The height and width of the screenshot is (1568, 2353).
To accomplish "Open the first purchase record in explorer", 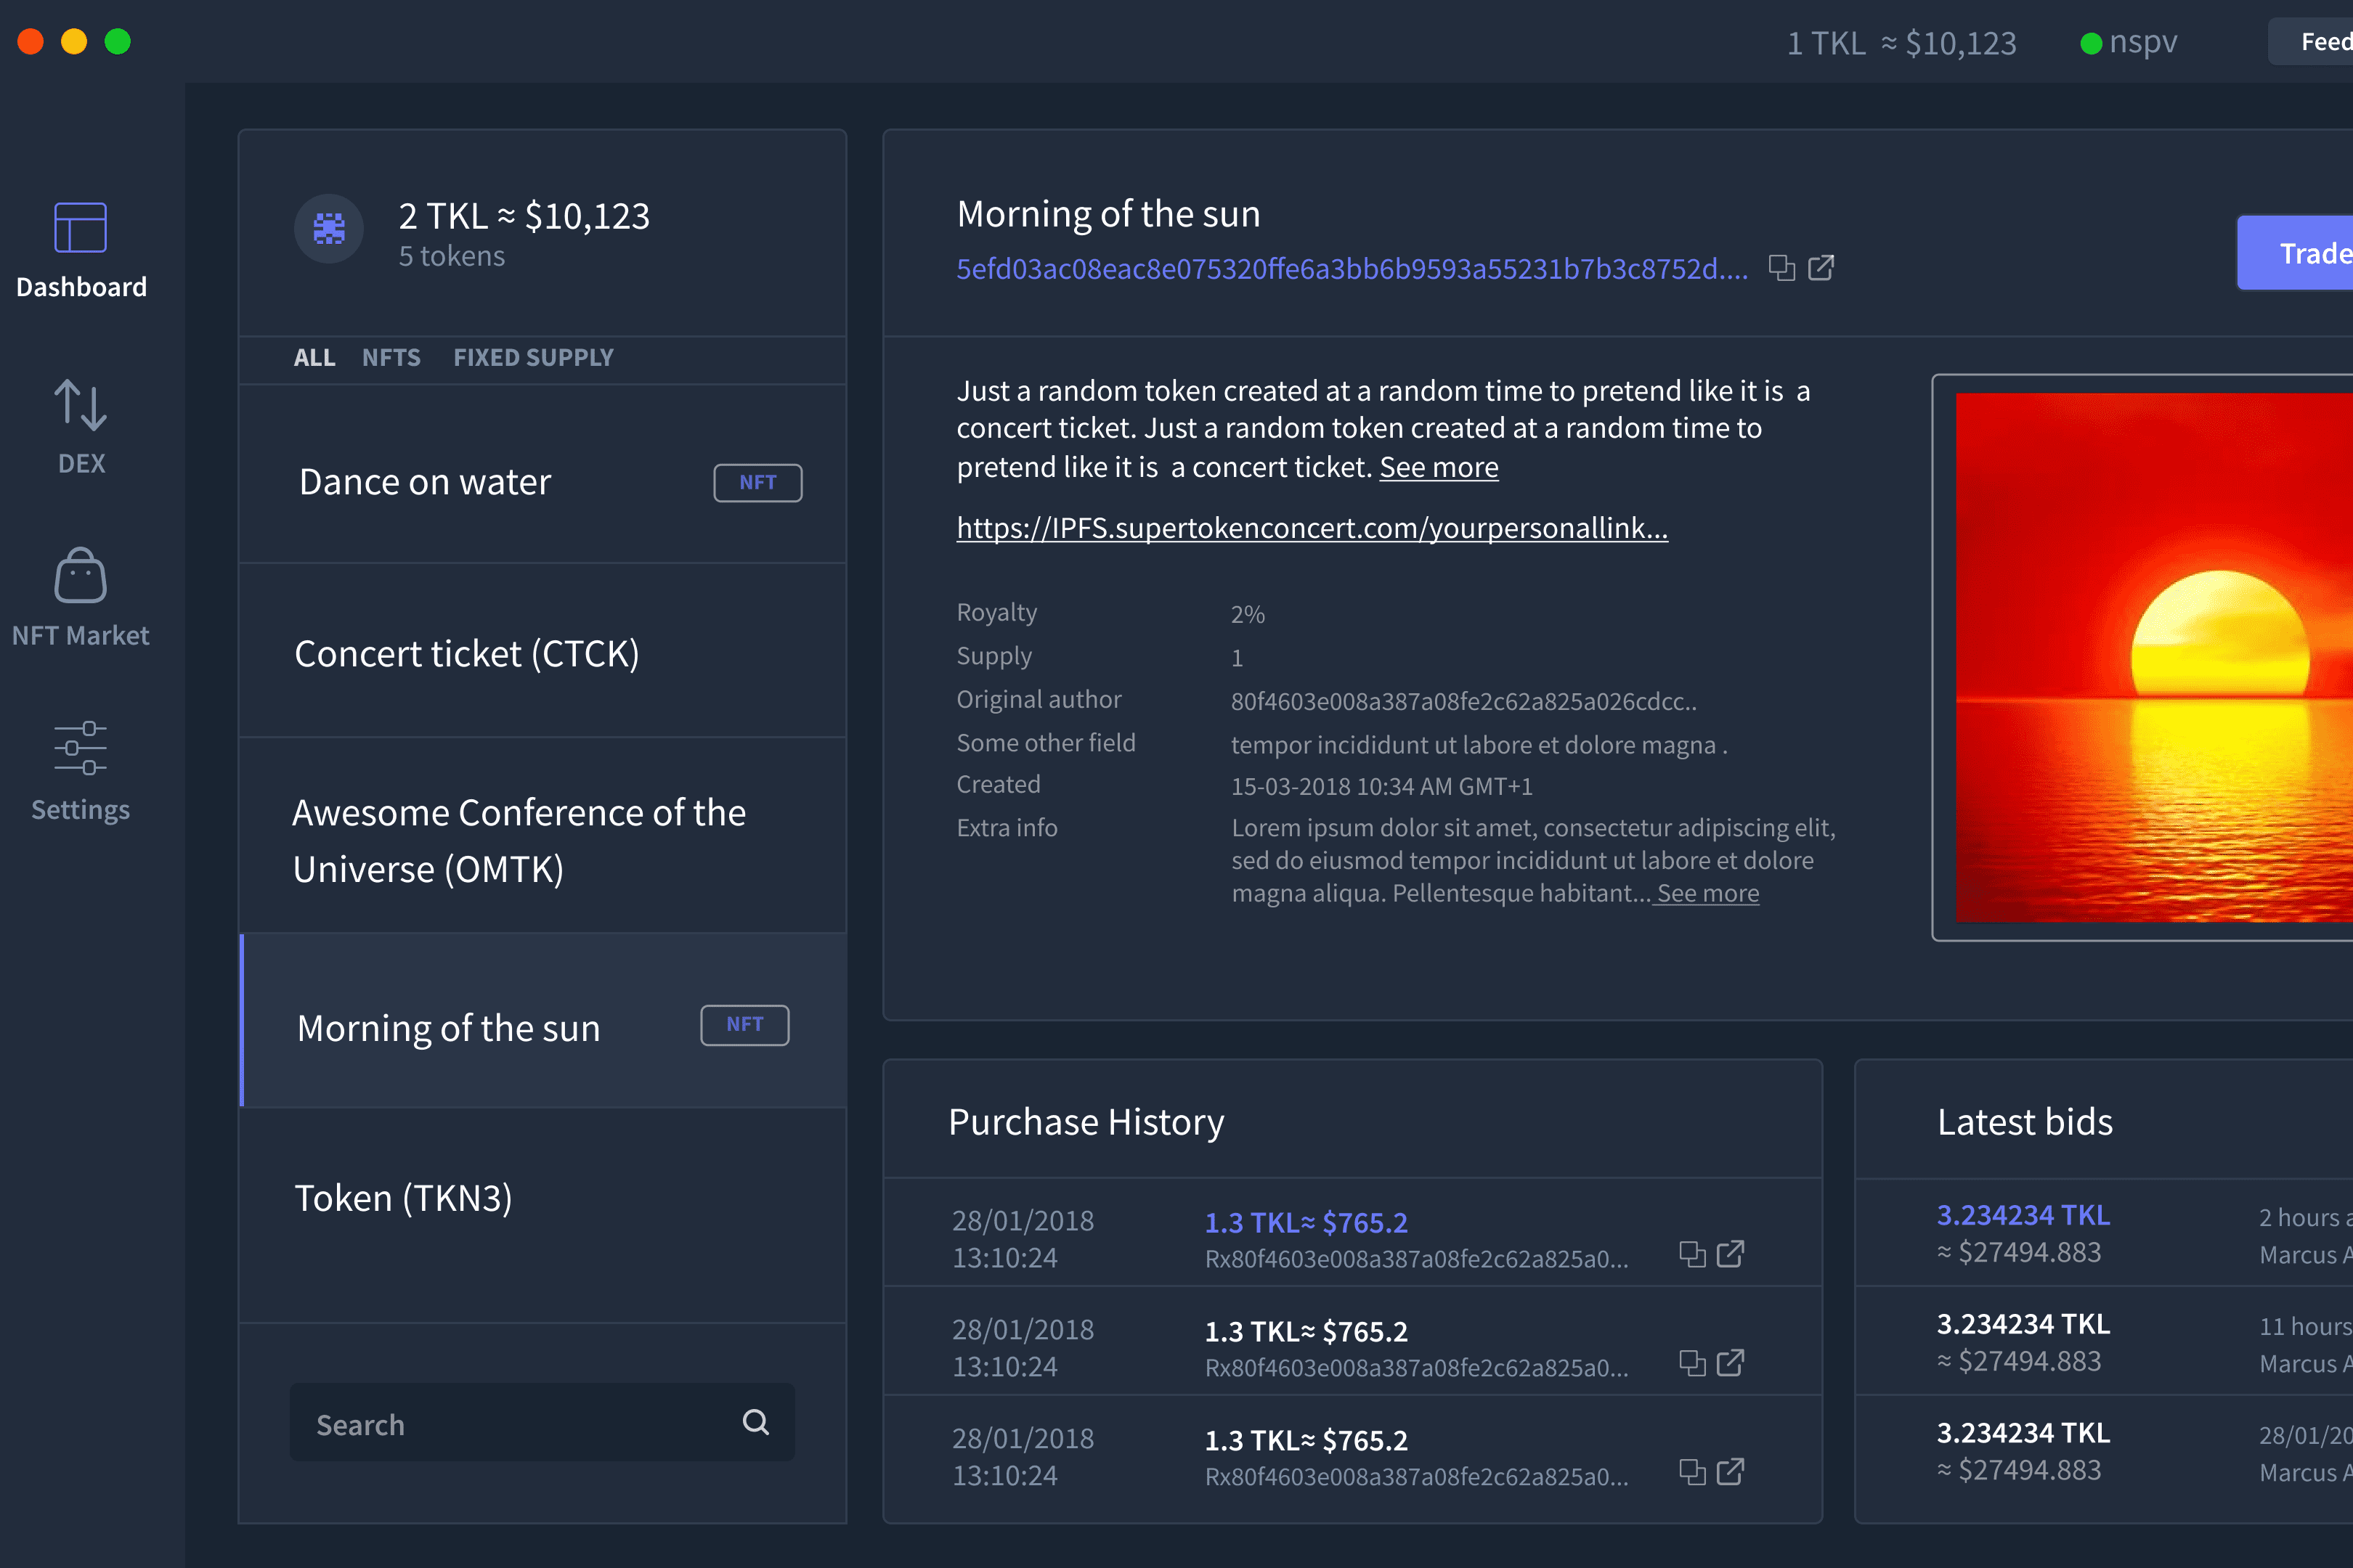I will tap(1731, 1253).
